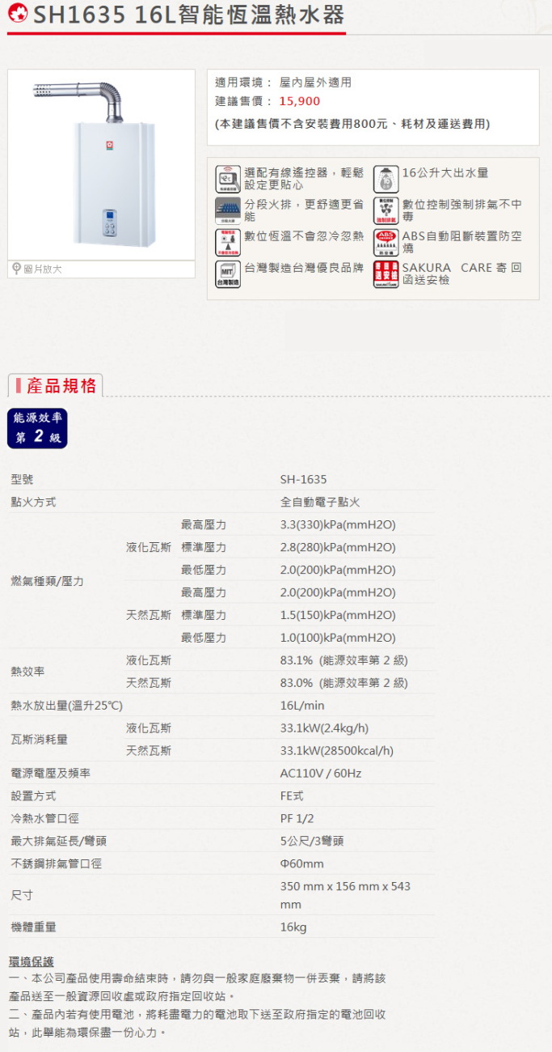
Task: Click the value 33.1kW(2.4kg/h)
Action: coord(324,728)
